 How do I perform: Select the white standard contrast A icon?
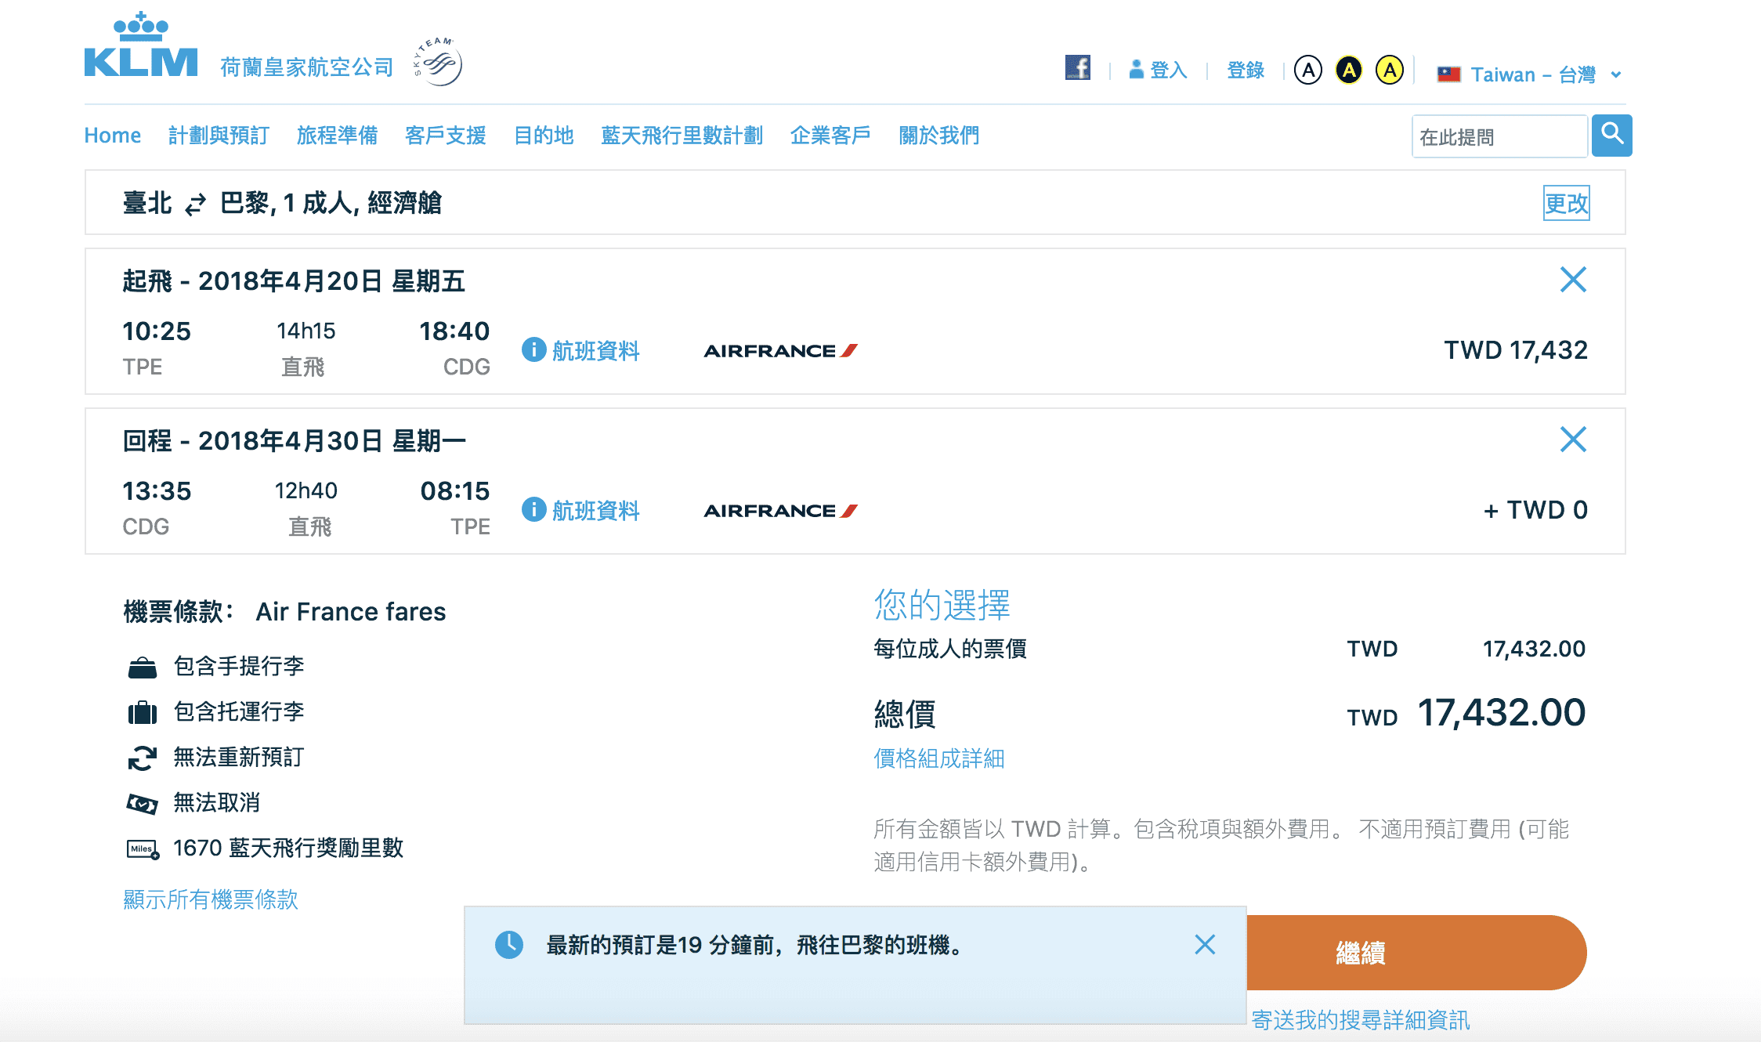tap(1307, 71)
